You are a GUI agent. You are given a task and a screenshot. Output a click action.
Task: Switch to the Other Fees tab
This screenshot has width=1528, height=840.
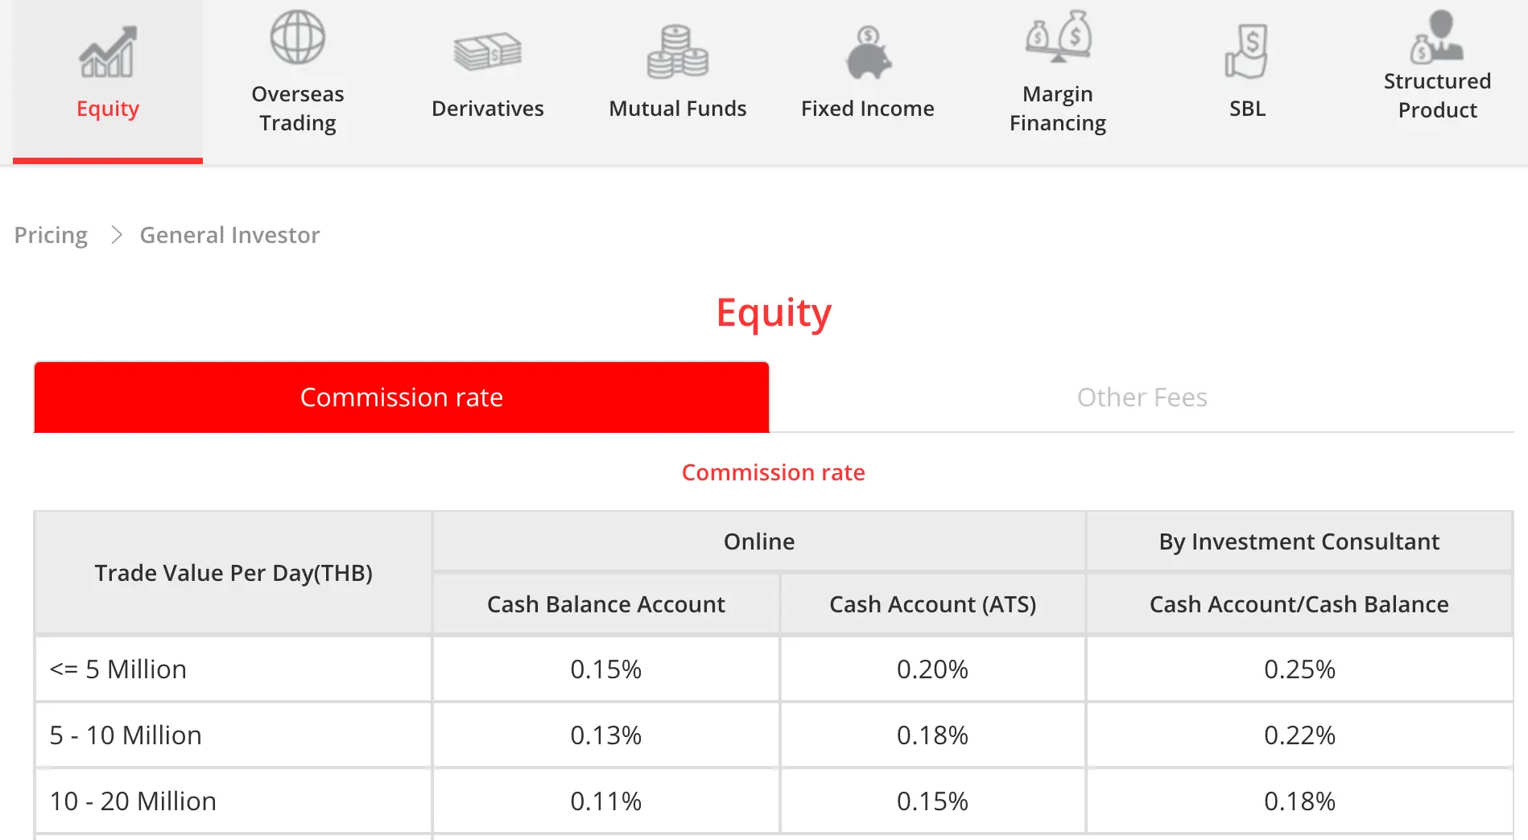coord(1141,397)
